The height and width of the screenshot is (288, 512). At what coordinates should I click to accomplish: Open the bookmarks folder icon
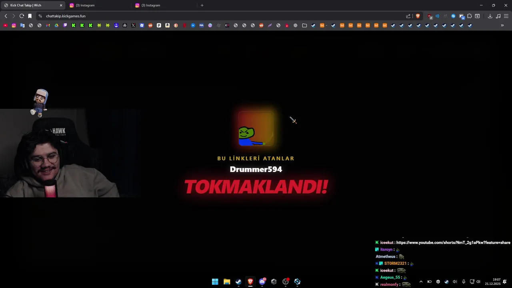[x=304, y=25]
